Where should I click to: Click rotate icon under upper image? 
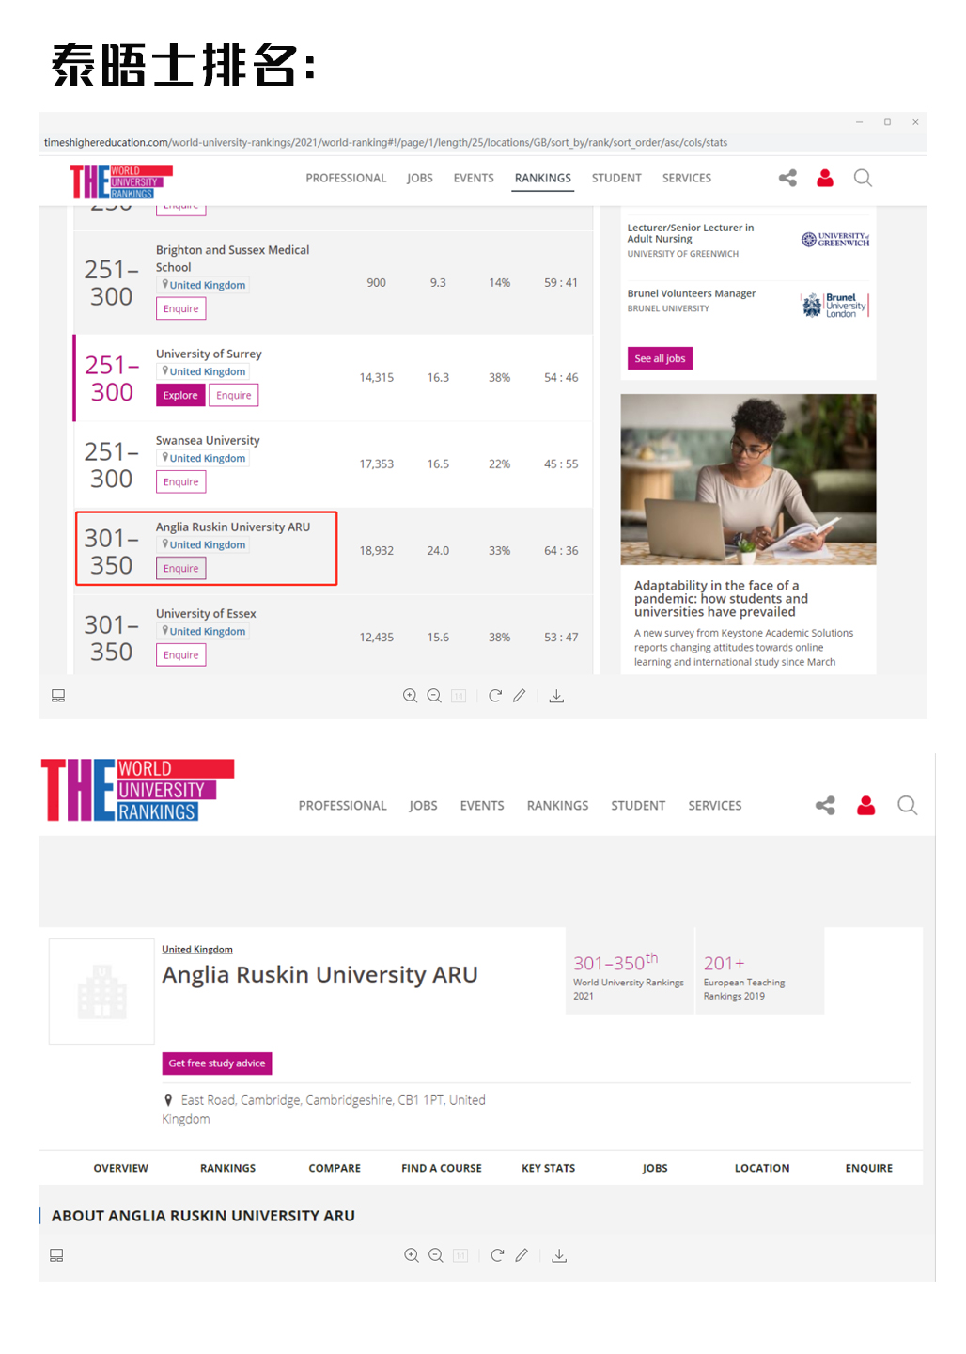pyautogui.click(x=495, y=696)
